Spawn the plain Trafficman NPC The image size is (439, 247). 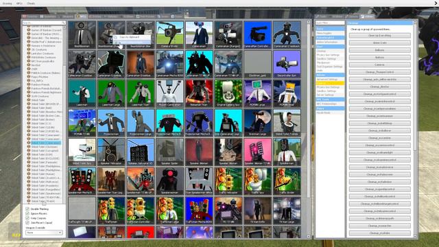pyautogui.click(x=111, y=211)
